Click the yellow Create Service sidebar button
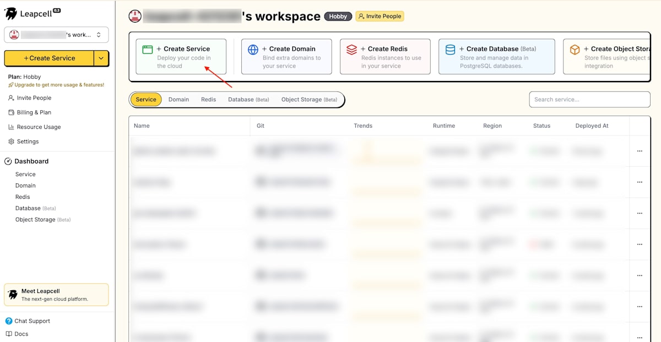Viewport: 661px width, 342px height. (x=49, y=58)
